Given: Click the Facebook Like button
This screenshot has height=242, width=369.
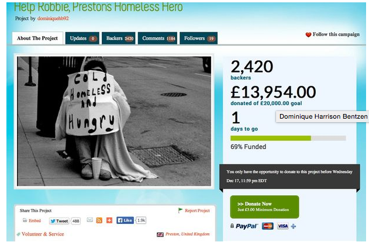Looking at the screenshot, I should point(125,220).
